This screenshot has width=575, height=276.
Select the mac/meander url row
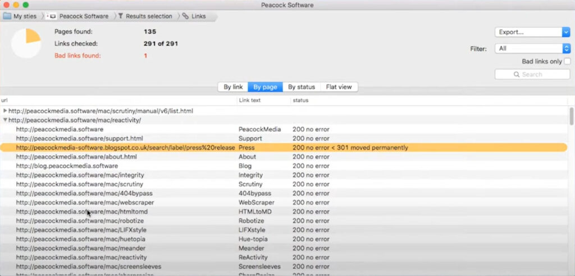284,248
